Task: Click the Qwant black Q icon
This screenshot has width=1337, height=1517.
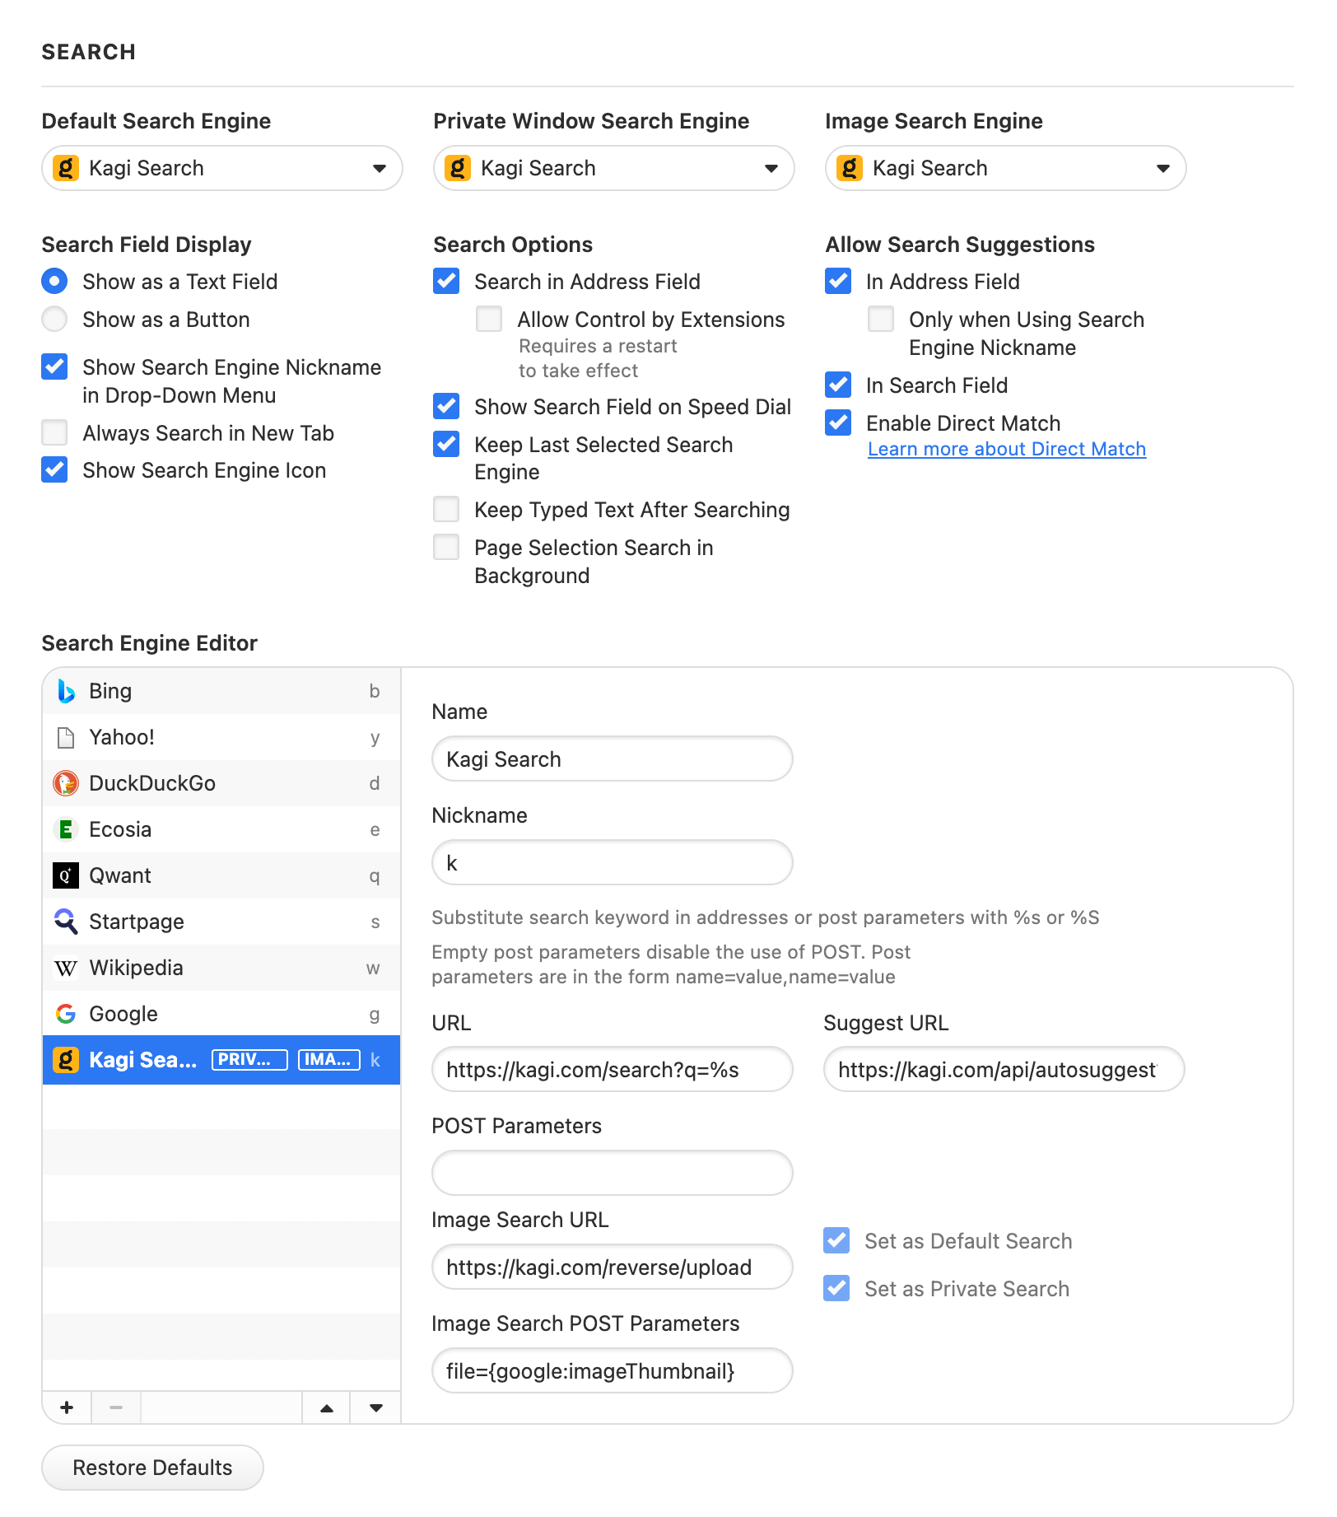Action: [x=66, y=875]
